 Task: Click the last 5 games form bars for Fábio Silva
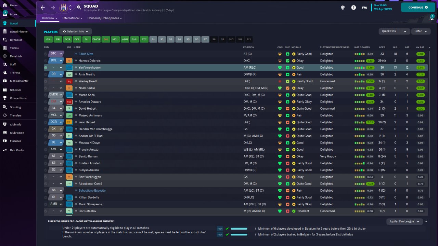360,54
